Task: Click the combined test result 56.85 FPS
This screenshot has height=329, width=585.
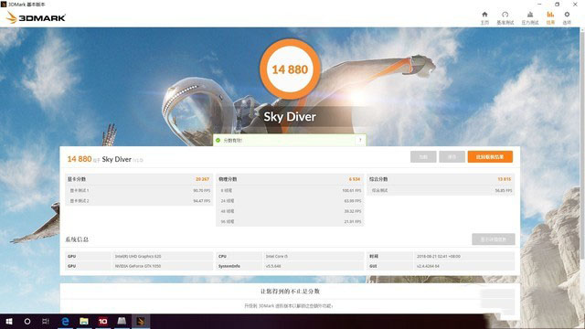Action: 504,190
